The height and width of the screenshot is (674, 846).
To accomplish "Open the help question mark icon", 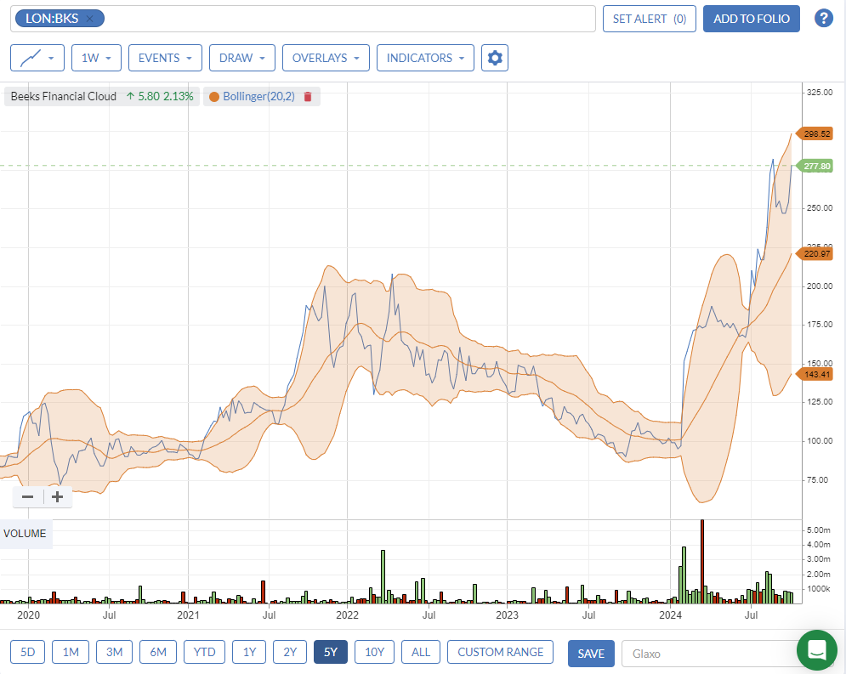I will pos(823,19).
